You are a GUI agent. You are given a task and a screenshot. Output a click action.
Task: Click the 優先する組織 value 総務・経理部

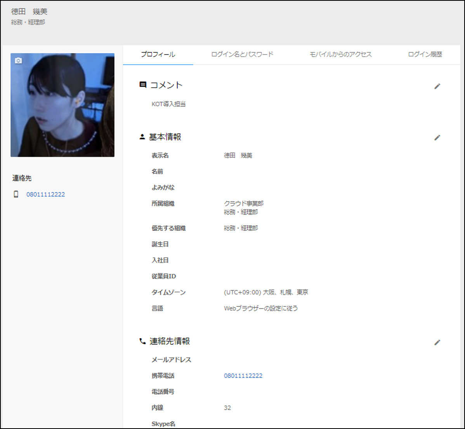pos(241,228)
